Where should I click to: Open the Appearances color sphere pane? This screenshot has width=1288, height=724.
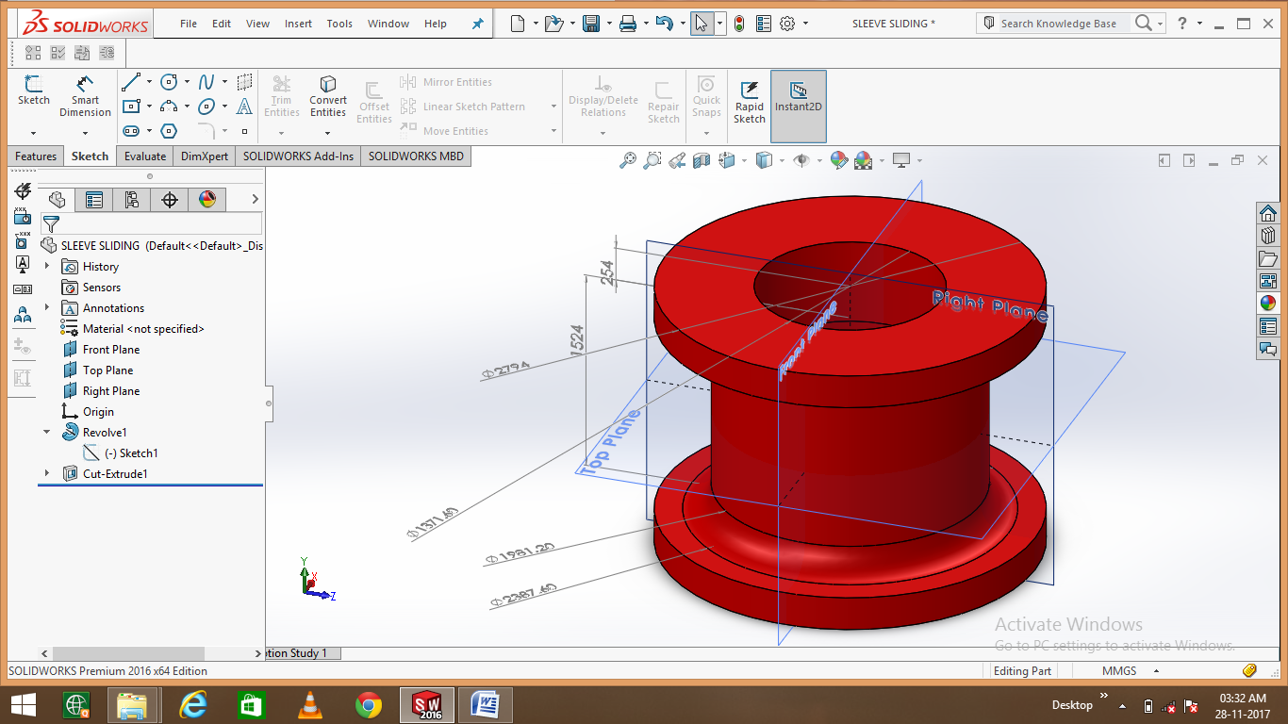pos(1268,304)
